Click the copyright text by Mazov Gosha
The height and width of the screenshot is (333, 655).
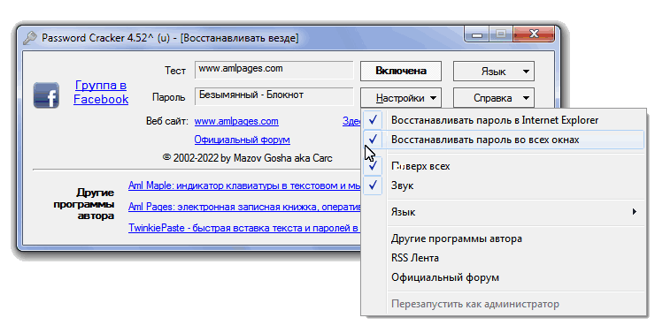click(247, 158)
